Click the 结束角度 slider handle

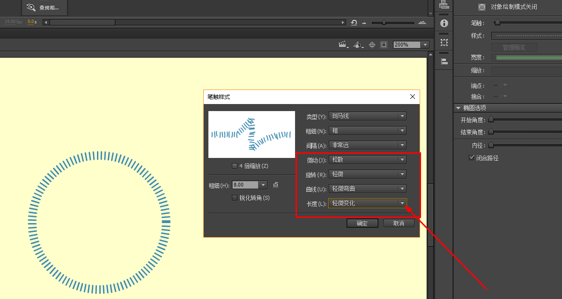(491, 132)
